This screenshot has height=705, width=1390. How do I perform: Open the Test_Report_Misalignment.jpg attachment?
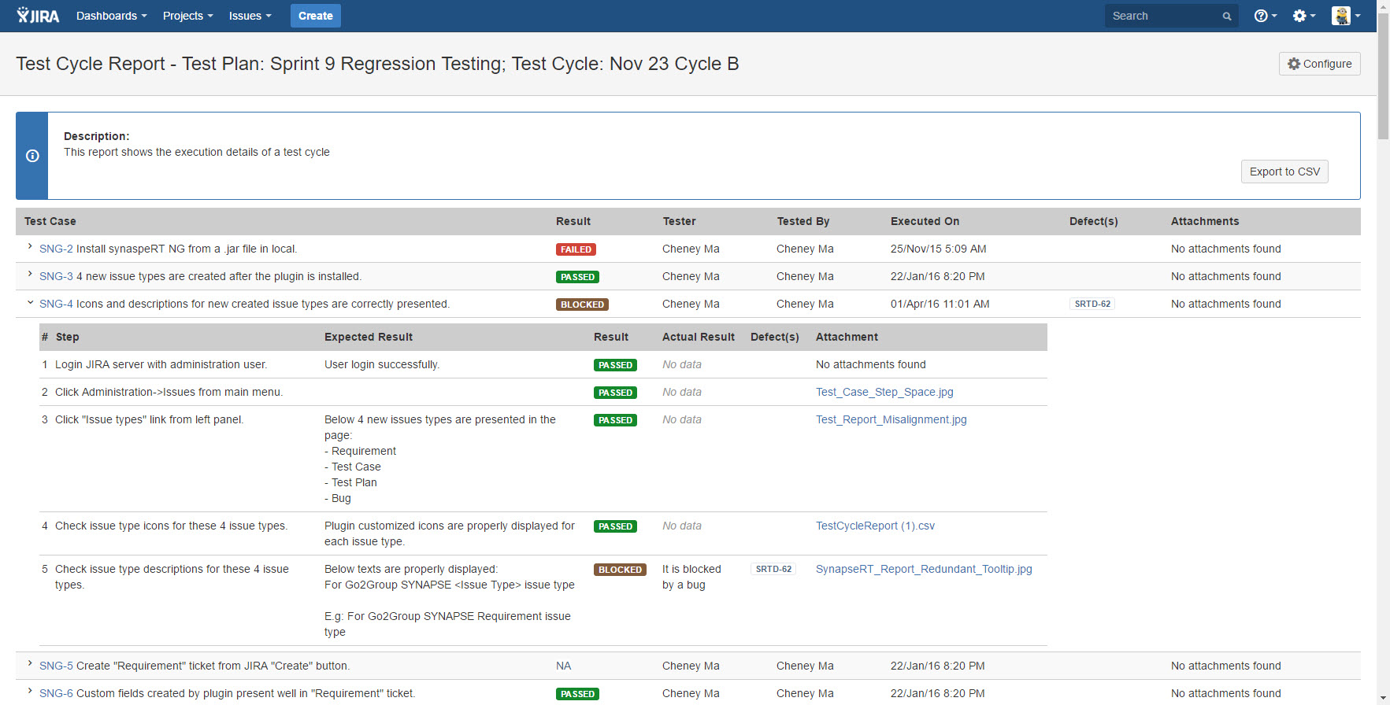tap(891, 419)
